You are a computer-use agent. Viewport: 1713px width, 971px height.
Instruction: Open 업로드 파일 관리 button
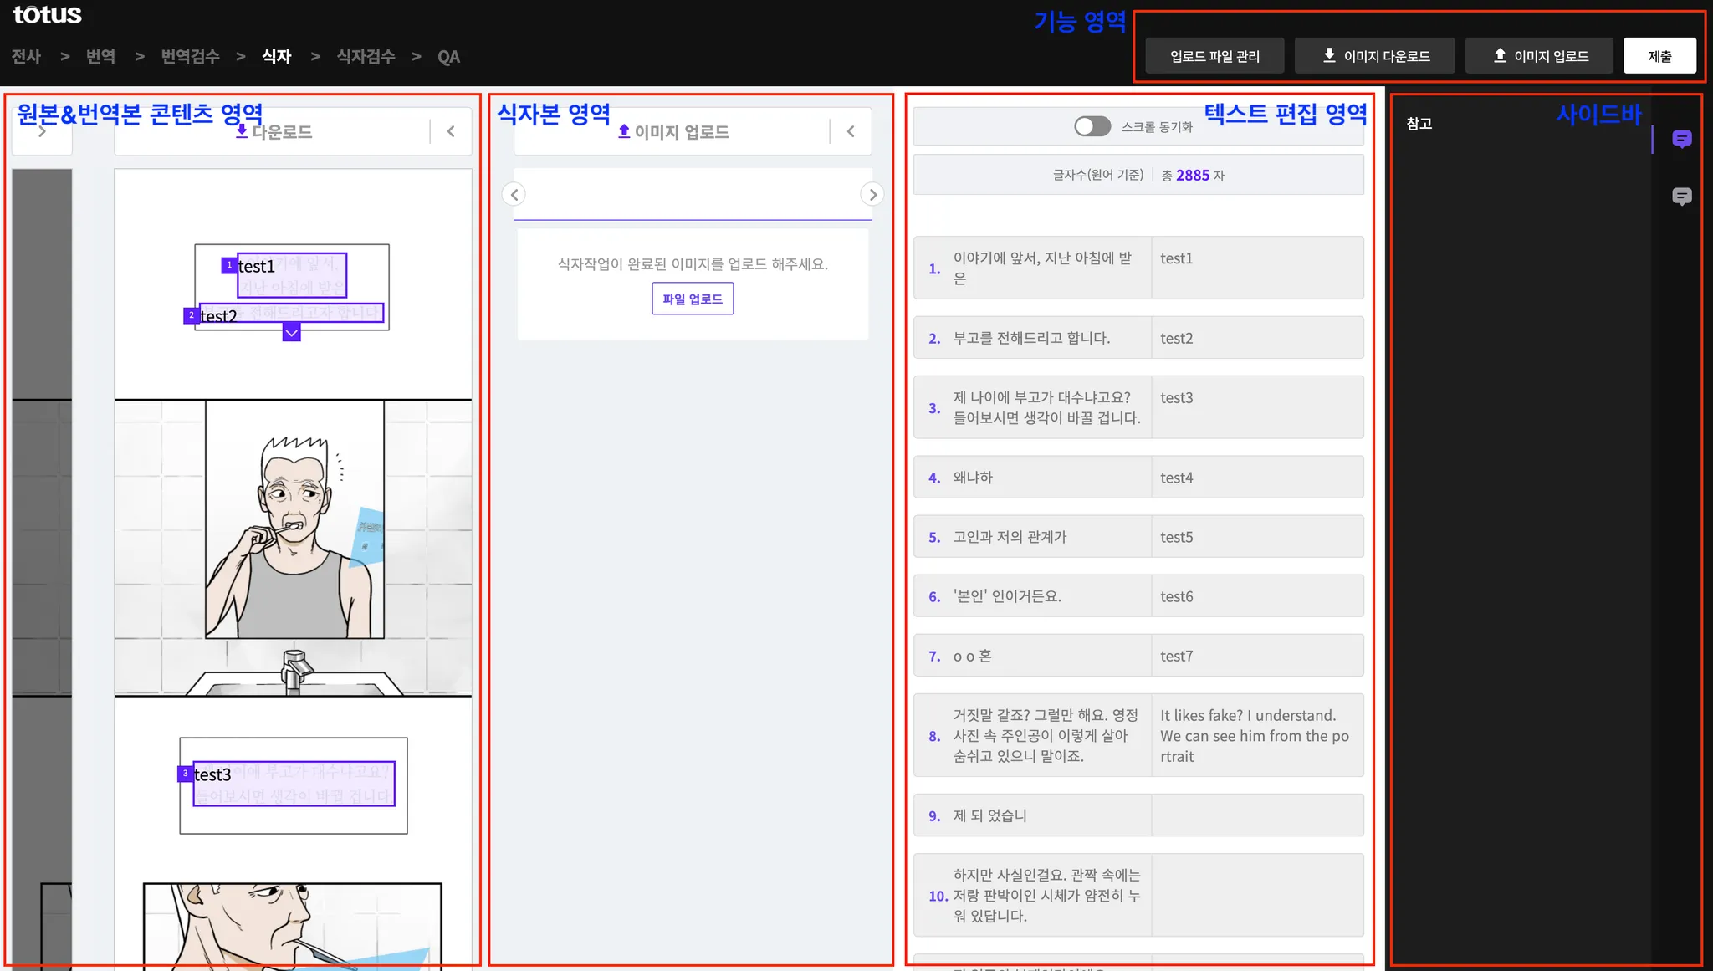[1214, 56]
